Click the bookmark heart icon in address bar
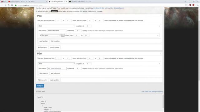Viewport: 200px width, 112px height. [186, 5]
